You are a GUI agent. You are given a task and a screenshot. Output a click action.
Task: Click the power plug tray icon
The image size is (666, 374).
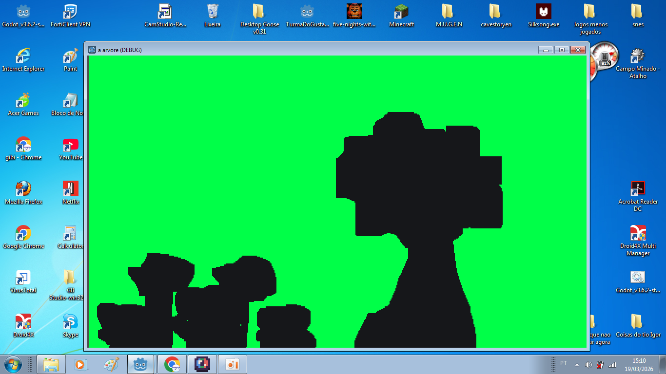pos(600,364)
